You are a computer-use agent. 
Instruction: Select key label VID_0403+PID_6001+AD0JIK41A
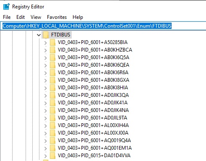tap(93, 103)
